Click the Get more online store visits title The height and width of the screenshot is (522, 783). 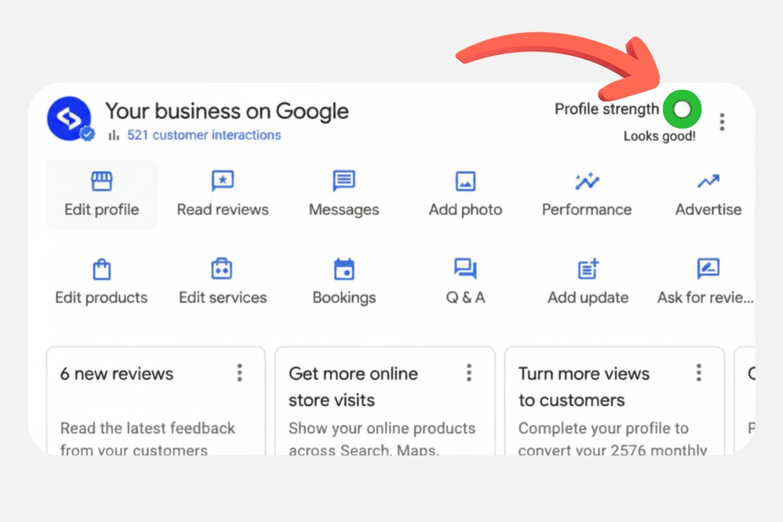click(x=353, y=387)
